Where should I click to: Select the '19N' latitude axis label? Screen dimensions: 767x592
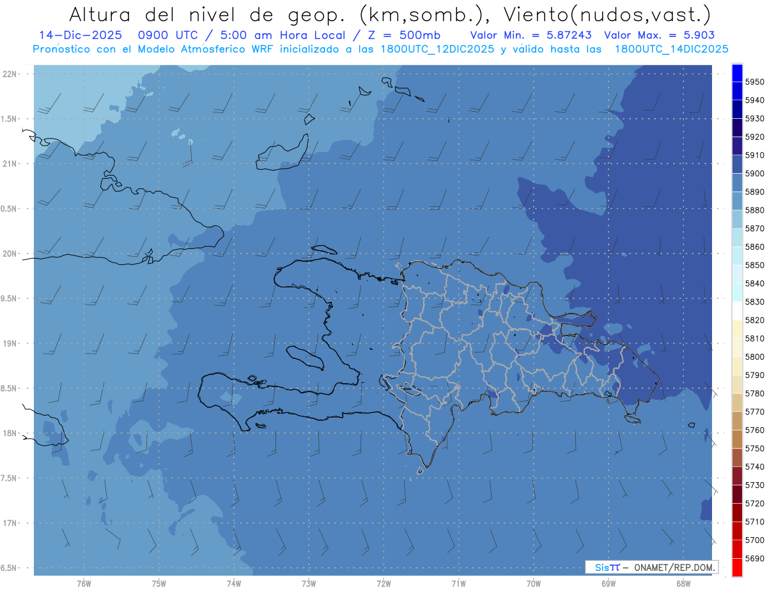tap(10, 344)
